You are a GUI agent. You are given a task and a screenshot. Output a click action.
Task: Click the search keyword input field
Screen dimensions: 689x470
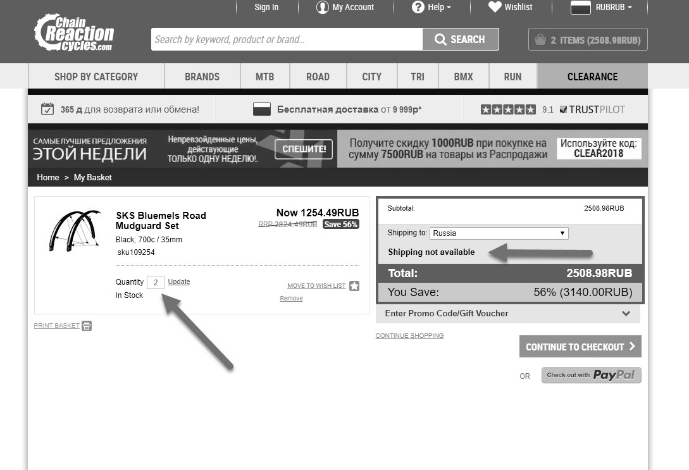pyautogui.click(x=287, y=39)
